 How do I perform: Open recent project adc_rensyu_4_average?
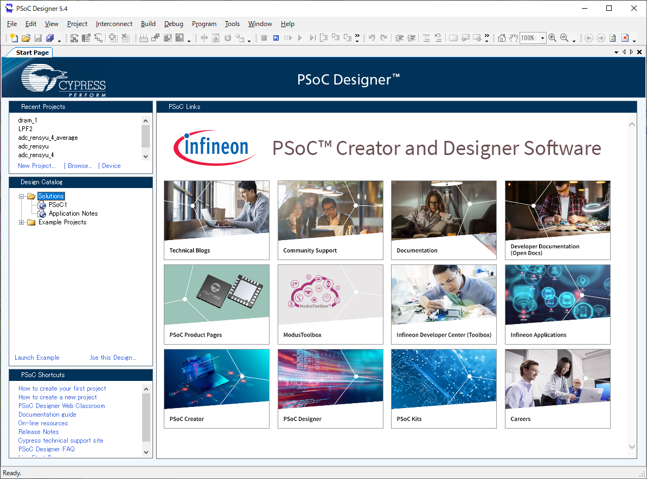(48, 138)
